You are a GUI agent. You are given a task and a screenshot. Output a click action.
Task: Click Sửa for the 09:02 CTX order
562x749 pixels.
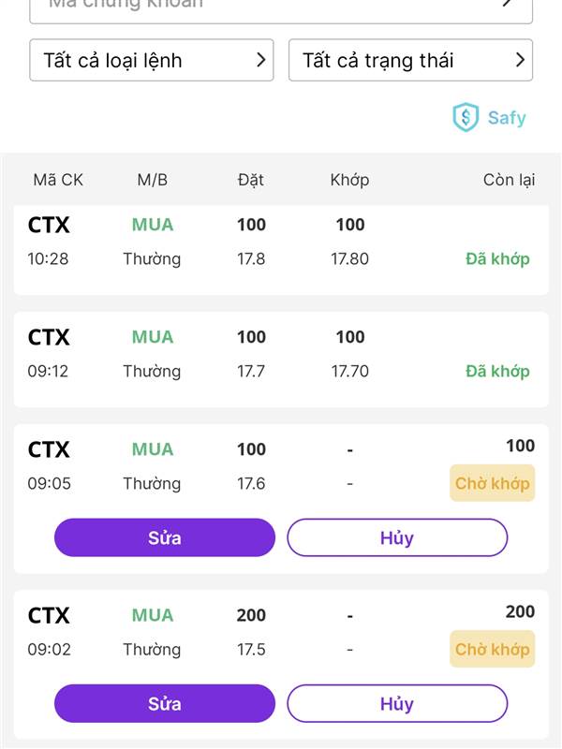pos(165,703)
